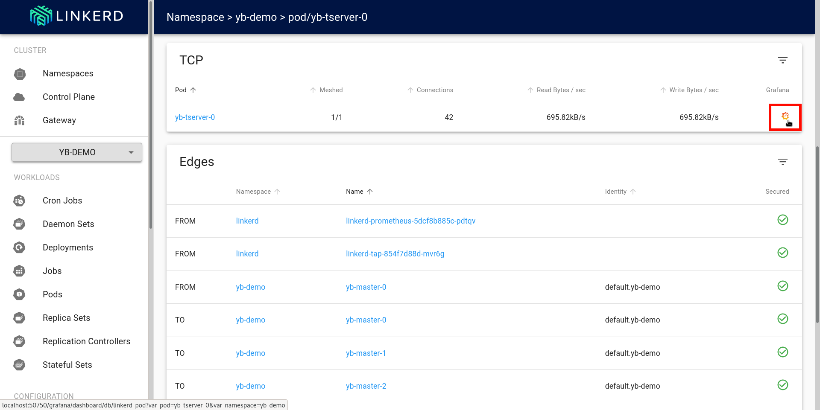The width and height of the screenshot is (820, 410).
Task: Open yb-master-1 pod link
Action: click(x=366, y=353)
